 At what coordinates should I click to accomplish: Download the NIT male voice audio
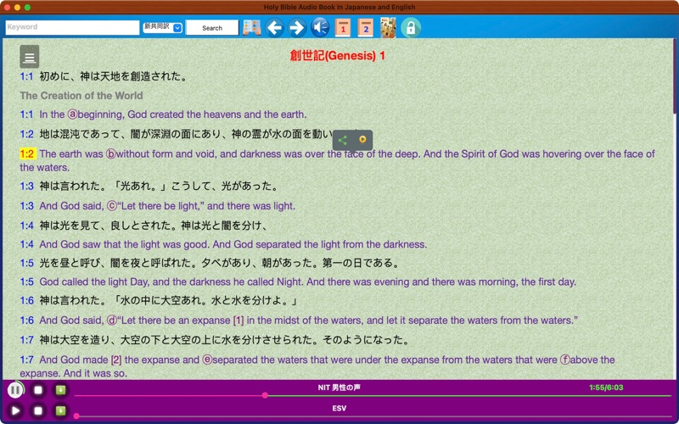pos(60,390)
